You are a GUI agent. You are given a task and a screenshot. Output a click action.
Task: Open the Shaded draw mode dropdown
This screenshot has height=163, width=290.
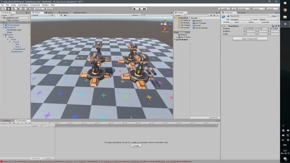pos(40,15)
